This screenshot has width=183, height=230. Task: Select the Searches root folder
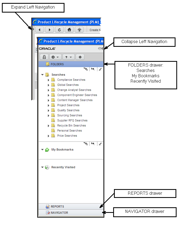(x=58, y=75)
